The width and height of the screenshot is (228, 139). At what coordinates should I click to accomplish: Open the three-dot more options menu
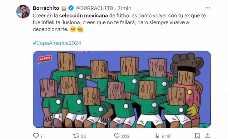(x=208, y=8)
